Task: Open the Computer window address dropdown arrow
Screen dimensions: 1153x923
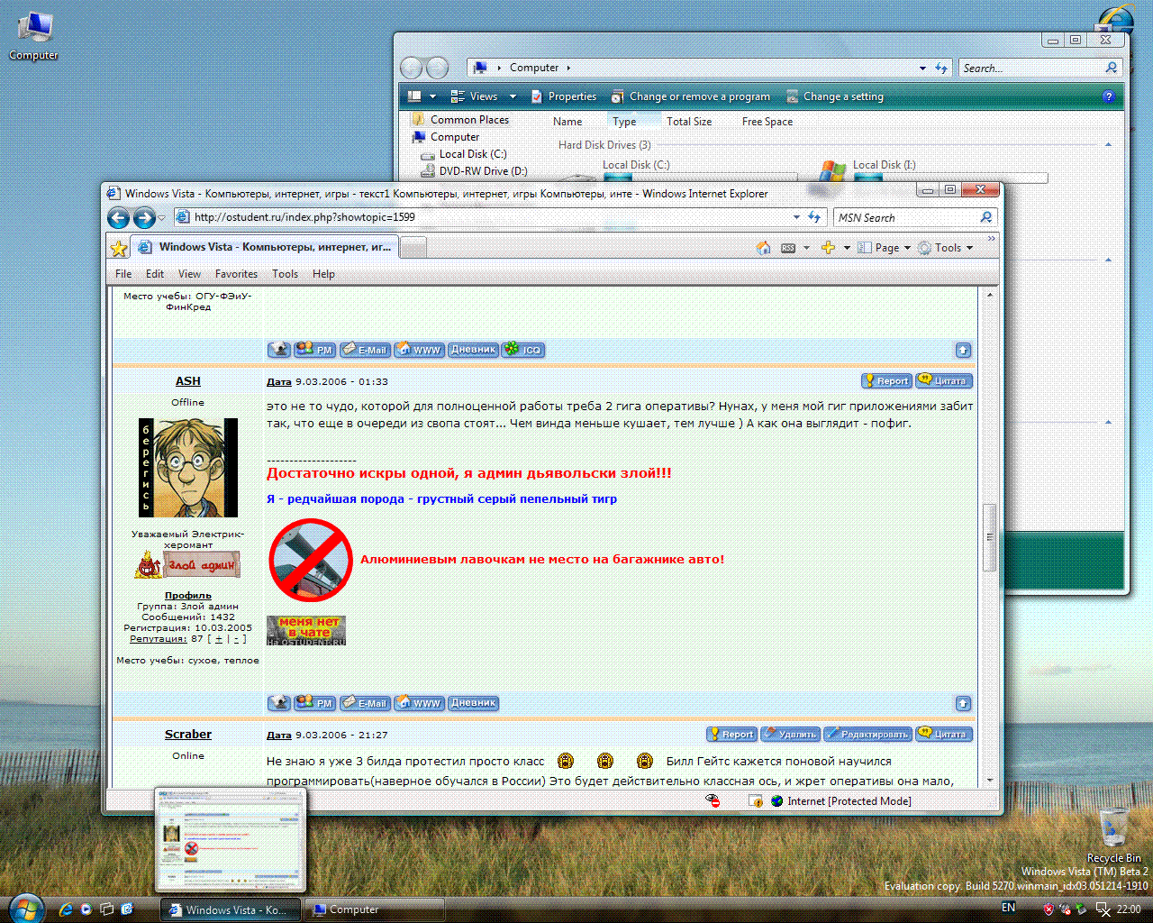Action: click(922, 68)
